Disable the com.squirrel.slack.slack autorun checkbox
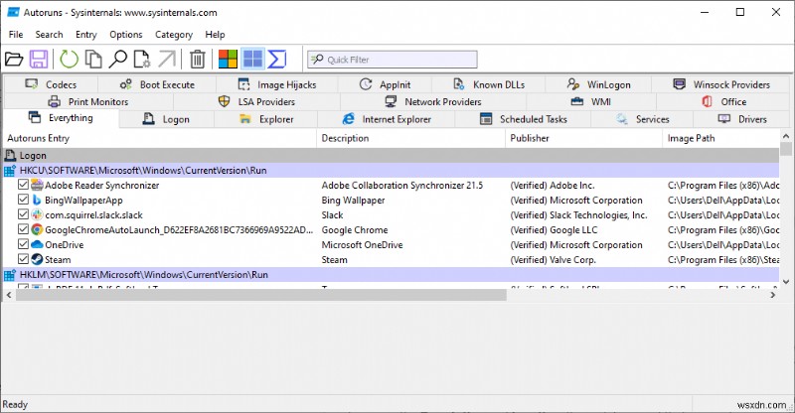The width and height of the screenshot is (795, 413). [23, 214]
